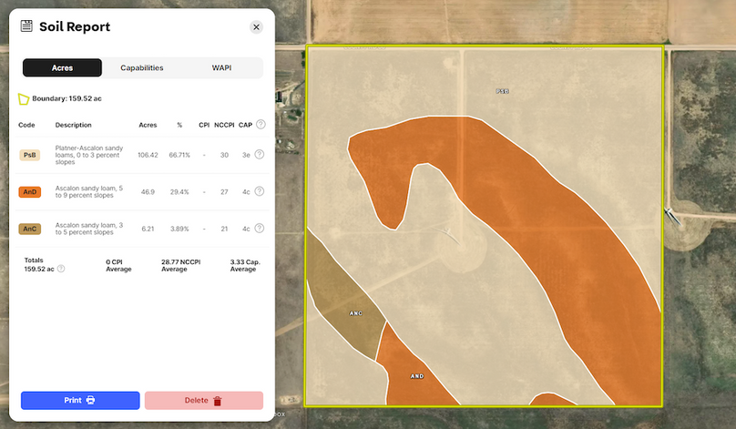
Task: Open the WAPI tab
Action: (221, 68)
